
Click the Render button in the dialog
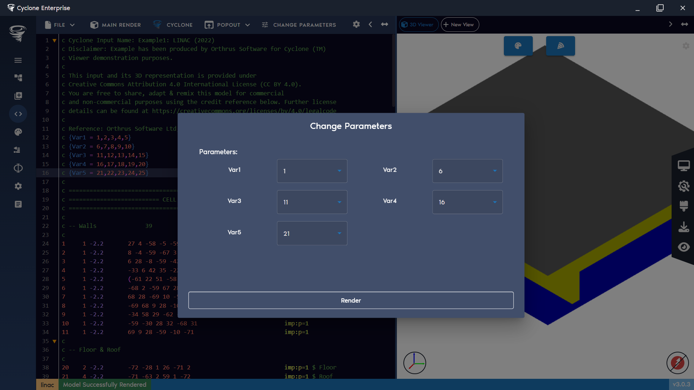351,300
